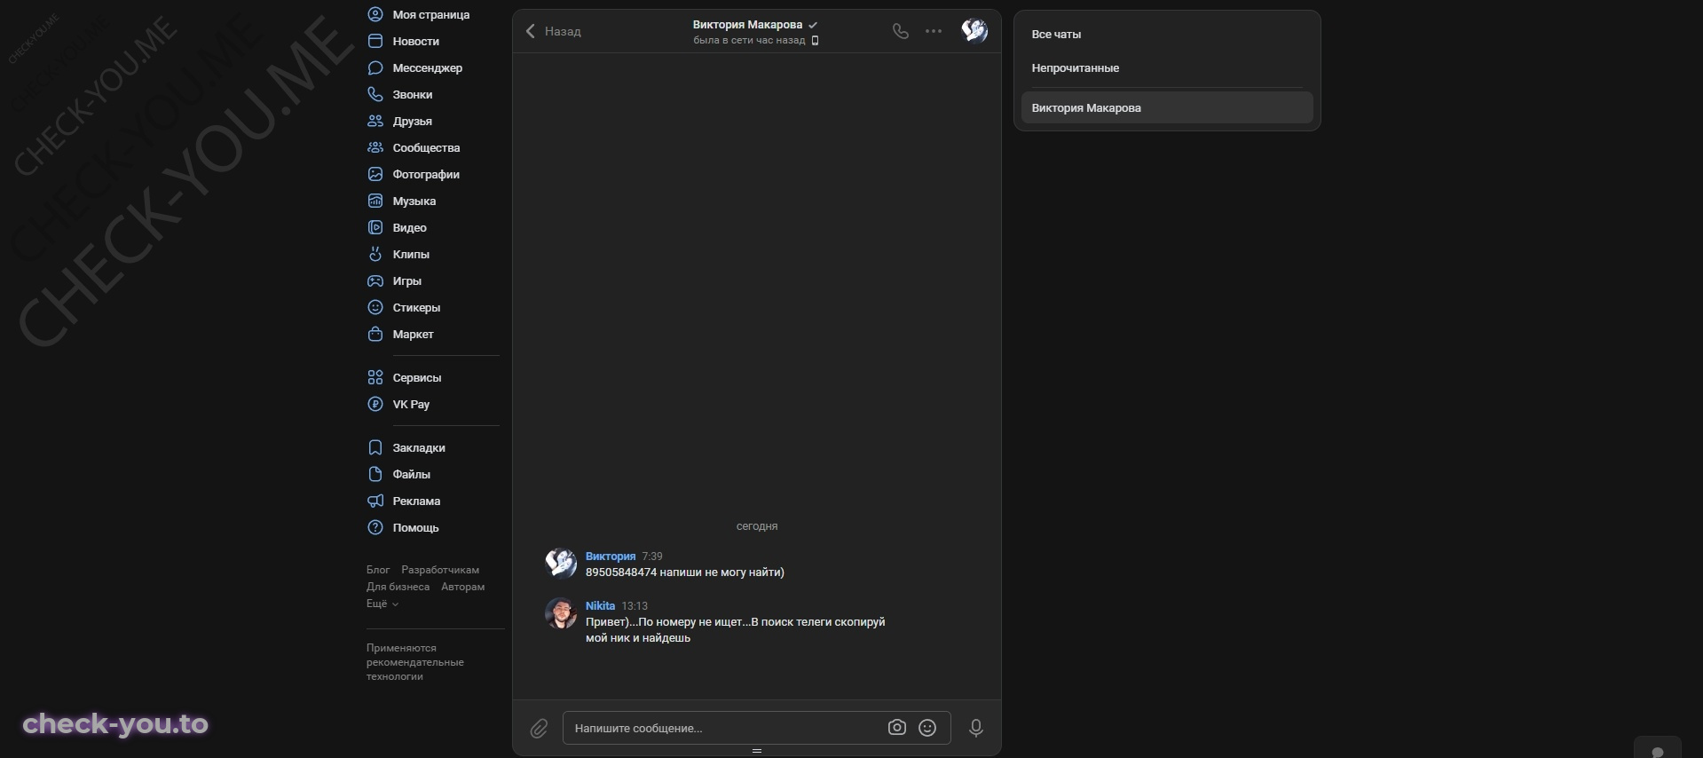Start a call with the chat header phone icon
The width and height of the screenshot is (1703, 758).
pos(901,31)
